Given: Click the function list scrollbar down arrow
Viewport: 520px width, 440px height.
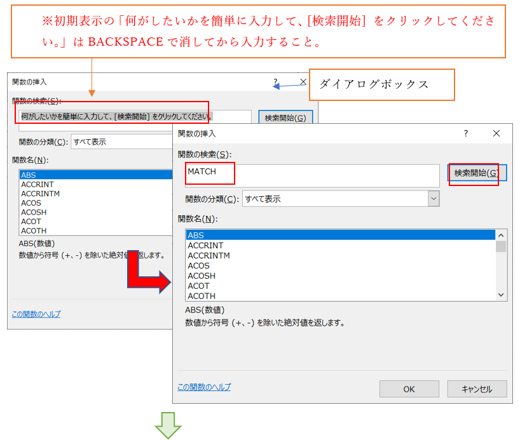Looking at the screenshot, I should point(501,295).
